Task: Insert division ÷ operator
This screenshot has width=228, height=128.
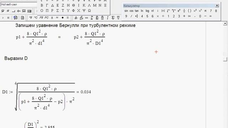Action: click(x=163, y=16)
